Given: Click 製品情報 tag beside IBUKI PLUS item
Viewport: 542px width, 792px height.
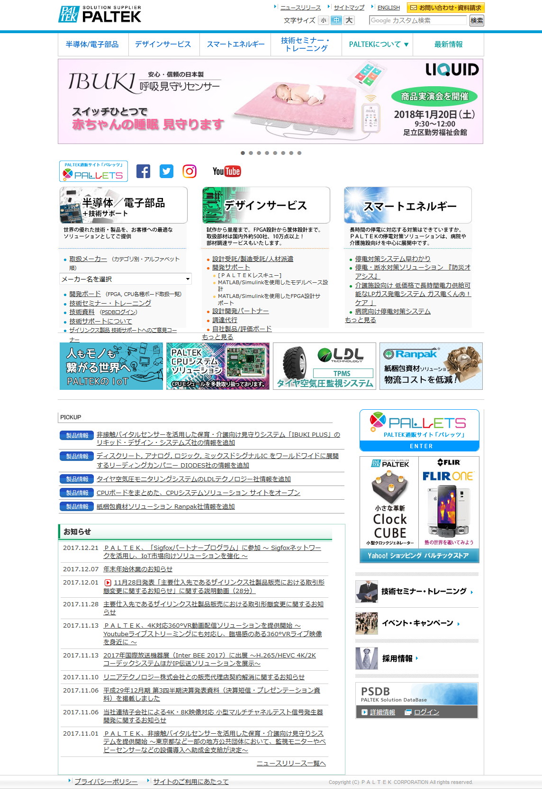Looking at the screenshot, I should (77, 435).
